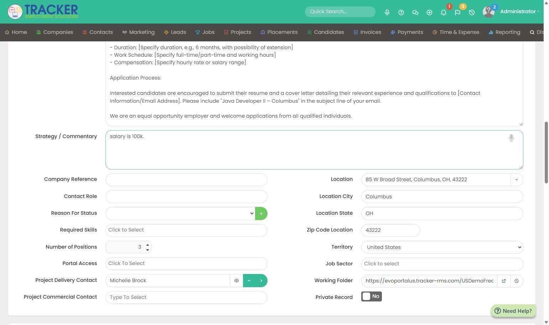The image size is (549, 325).
Task: Open the Reason For Status dropdown
Action: 180,213
